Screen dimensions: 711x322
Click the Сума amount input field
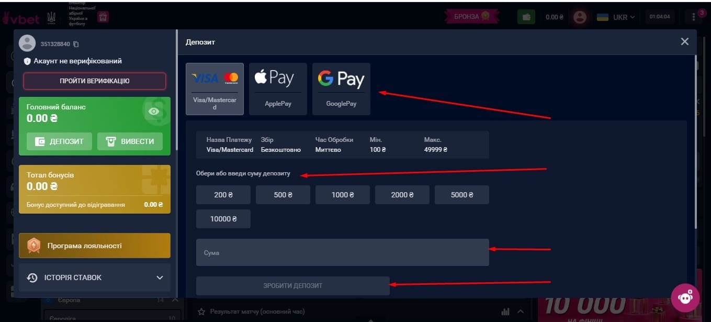coord(343,252)
